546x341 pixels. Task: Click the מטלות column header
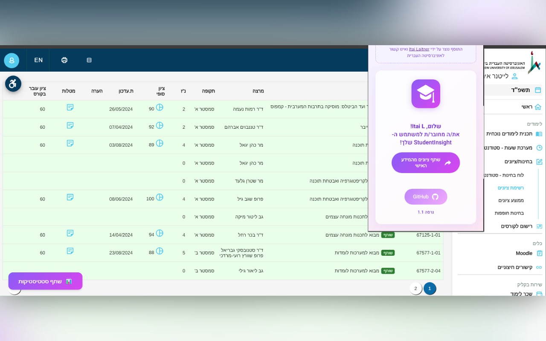pyautogui.click(x=69, y=91)
